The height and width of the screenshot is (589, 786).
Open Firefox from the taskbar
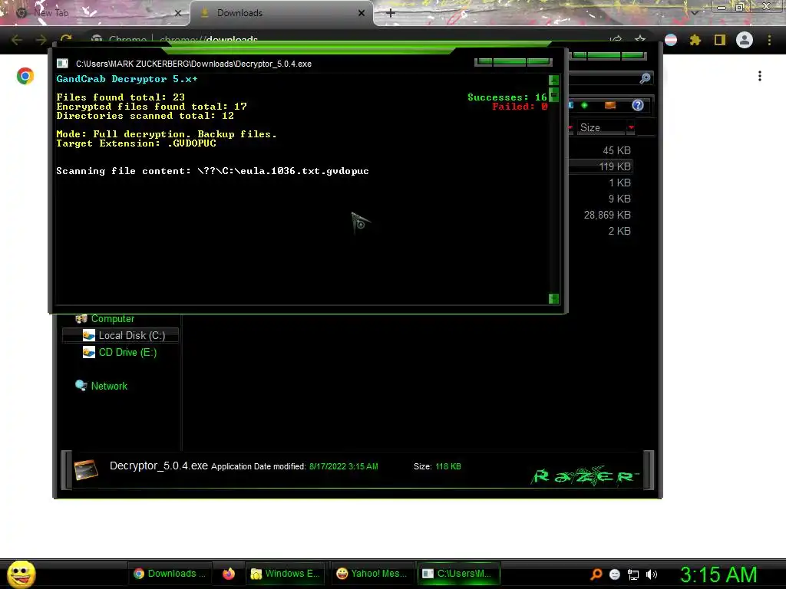[x=229, y=574]
